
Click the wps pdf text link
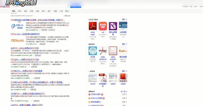coord(93,84)
